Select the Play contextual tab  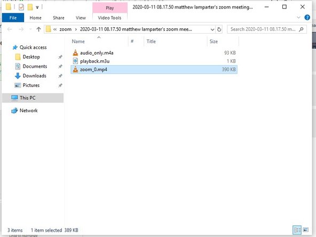[110, 8]
